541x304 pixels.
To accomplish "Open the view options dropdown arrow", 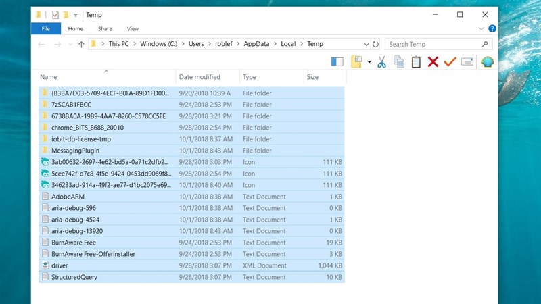I will click(x=369, y=62).
